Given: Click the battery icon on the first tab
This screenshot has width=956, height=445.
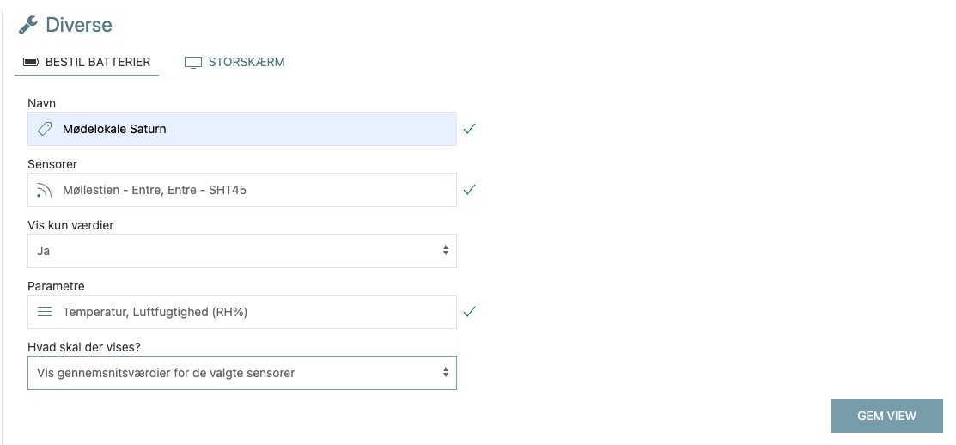Looking at the screenshot, I should 31,62.
